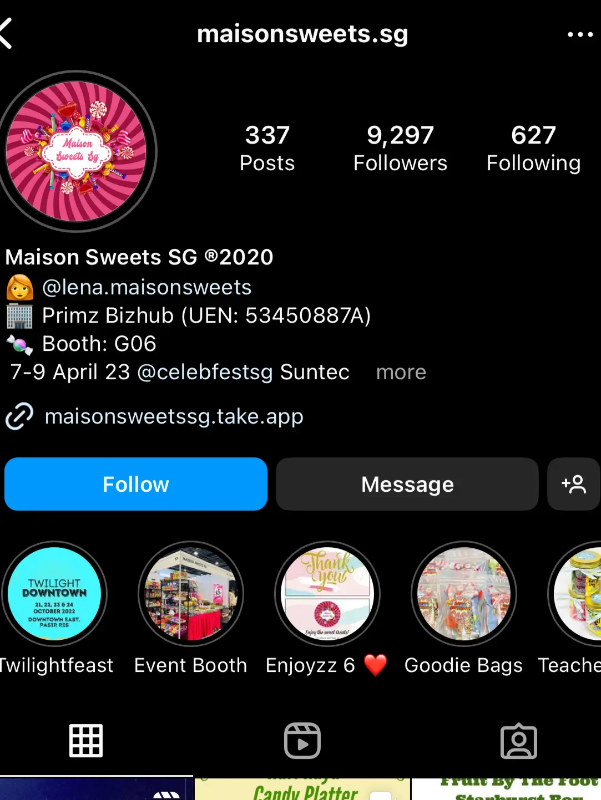Open the Twilightfeast story highlight
This screenshot has width=601, height=800.
54,594
